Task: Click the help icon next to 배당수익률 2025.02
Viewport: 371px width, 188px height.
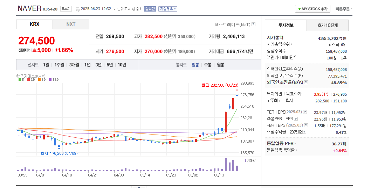Action: 304,132
